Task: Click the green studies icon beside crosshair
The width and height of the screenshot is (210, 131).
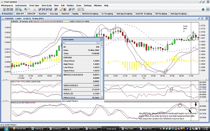Action: pyautogui.click(x=20, y=9)
